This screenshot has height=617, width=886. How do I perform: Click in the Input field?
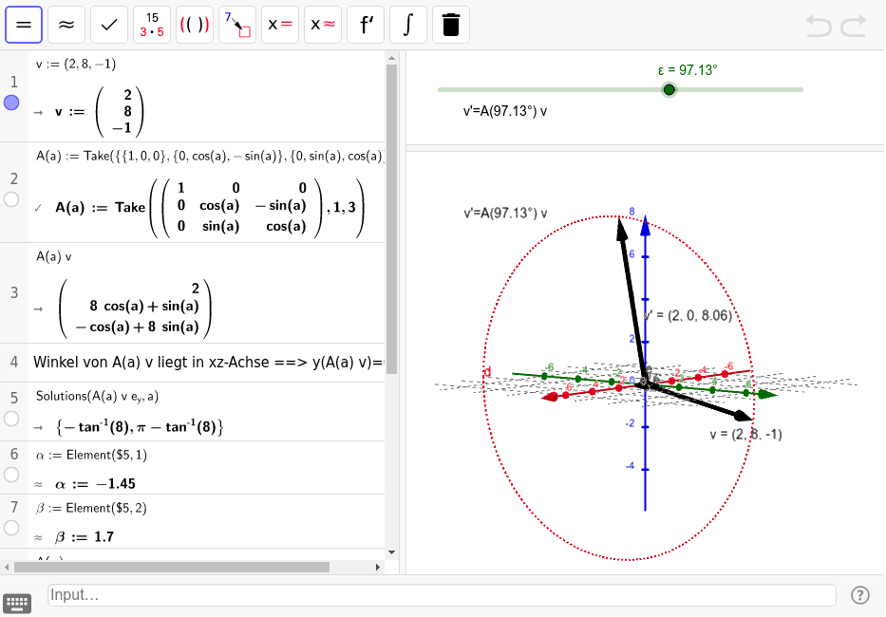tap(442, 595)
